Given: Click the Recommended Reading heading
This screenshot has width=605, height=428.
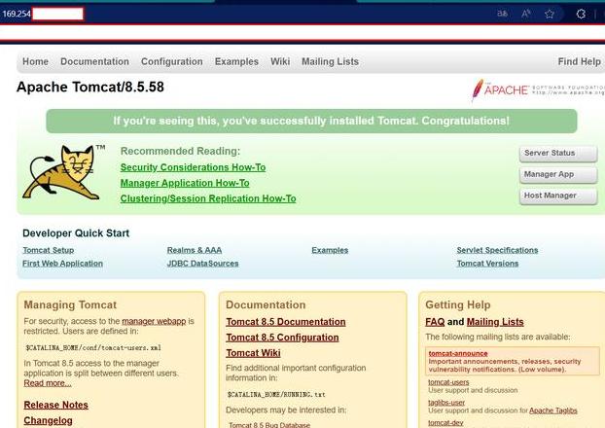Looking at the screenshot, I should tap(180, 152).
